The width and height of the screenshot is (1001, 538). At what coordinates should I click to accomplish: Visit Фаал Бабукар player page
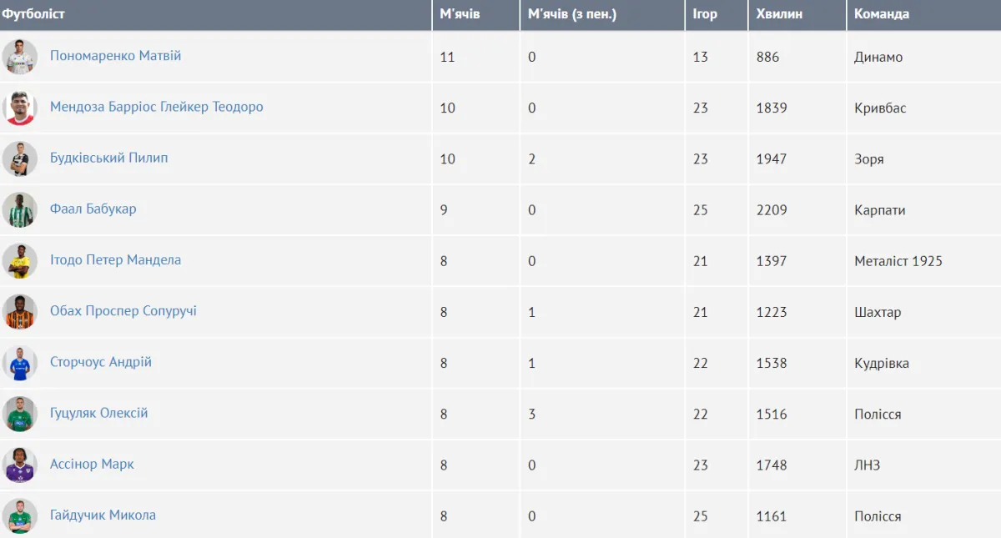click(93, 209)
